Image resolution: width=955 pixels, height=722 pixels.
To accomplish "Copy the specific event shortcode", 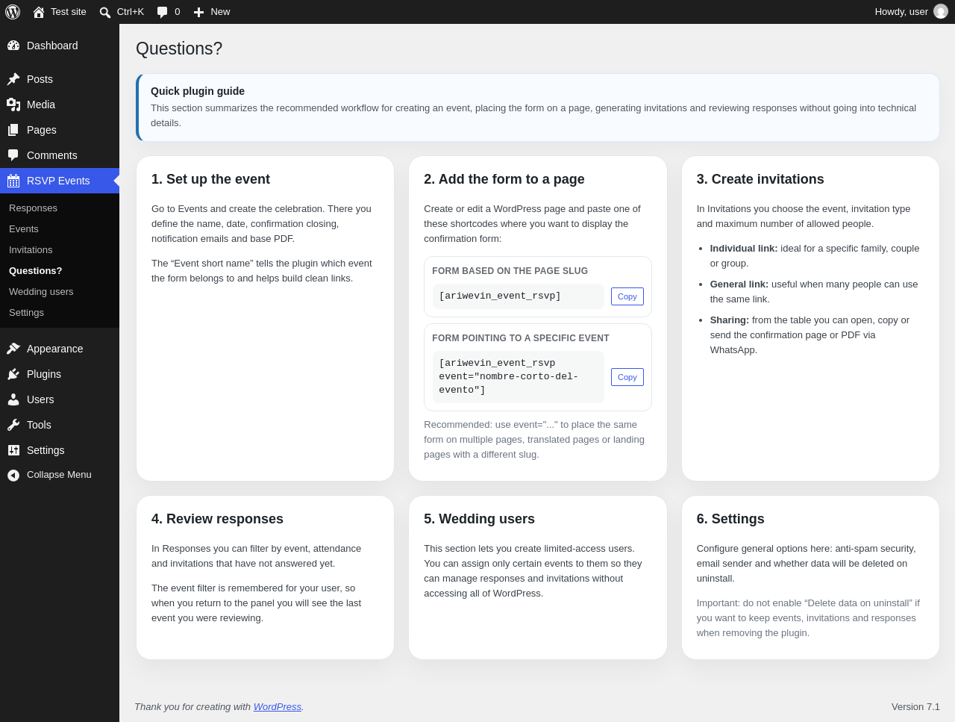I will click(627, 377).
